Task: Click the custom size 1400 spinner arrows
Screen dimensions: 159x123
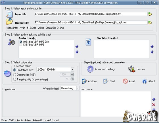Action: 72,75
